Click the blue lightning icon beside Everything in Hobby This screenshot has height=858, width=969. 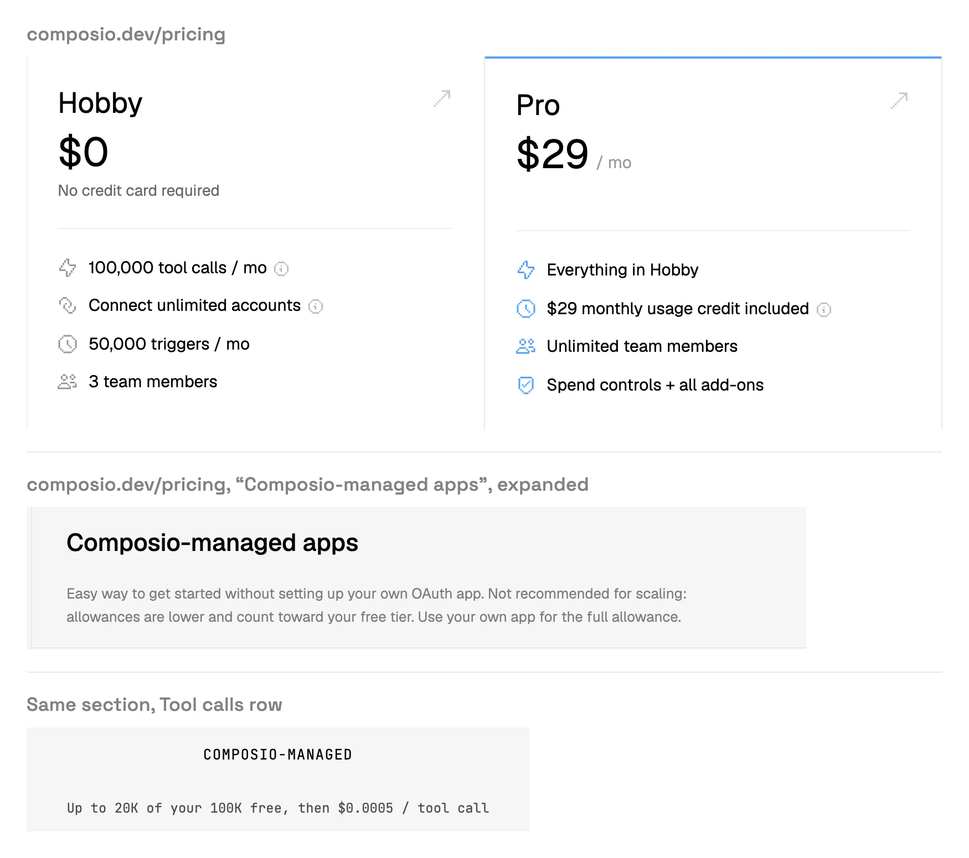click(526, 270)
